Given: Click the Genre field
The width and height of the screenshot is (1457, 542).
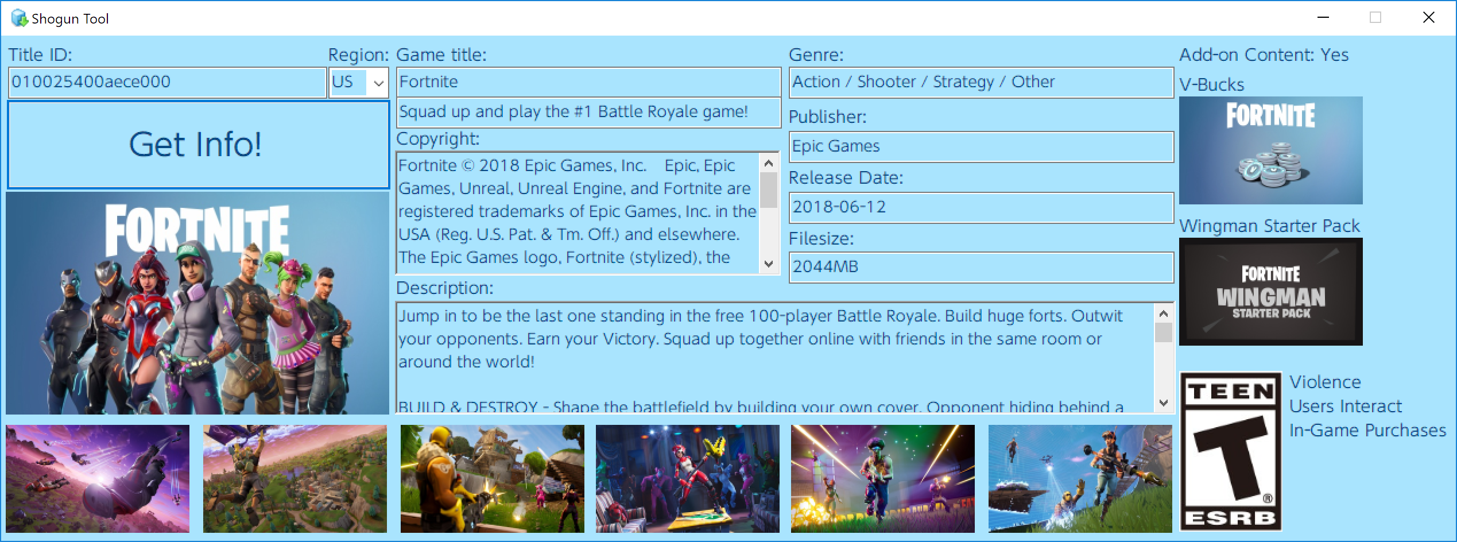Looking at the screenshot, I should 981,82.
